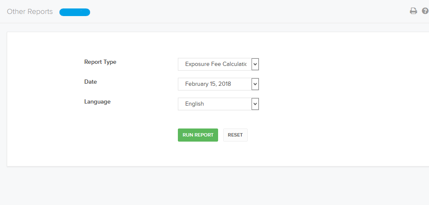This screenshot has height=205, width=429.
Task: Click the Date label text
Action: pos(91,82)
